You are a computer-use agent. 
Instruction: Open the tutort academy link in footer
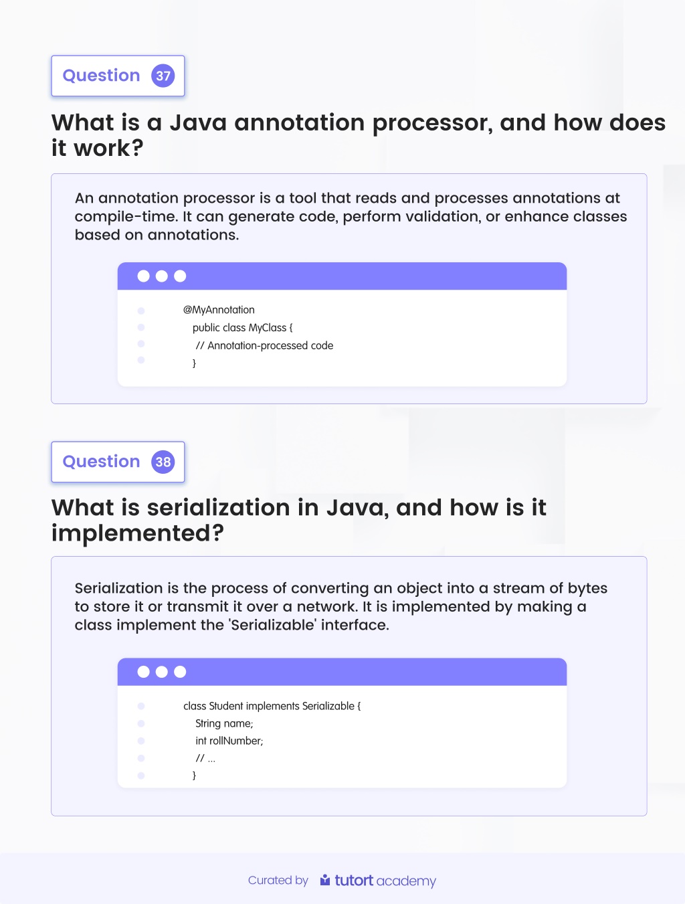378,881
